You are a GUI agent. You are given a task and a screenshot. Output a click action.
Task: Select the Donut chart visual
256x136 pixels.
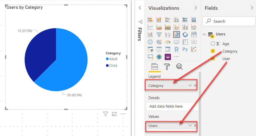185,35
